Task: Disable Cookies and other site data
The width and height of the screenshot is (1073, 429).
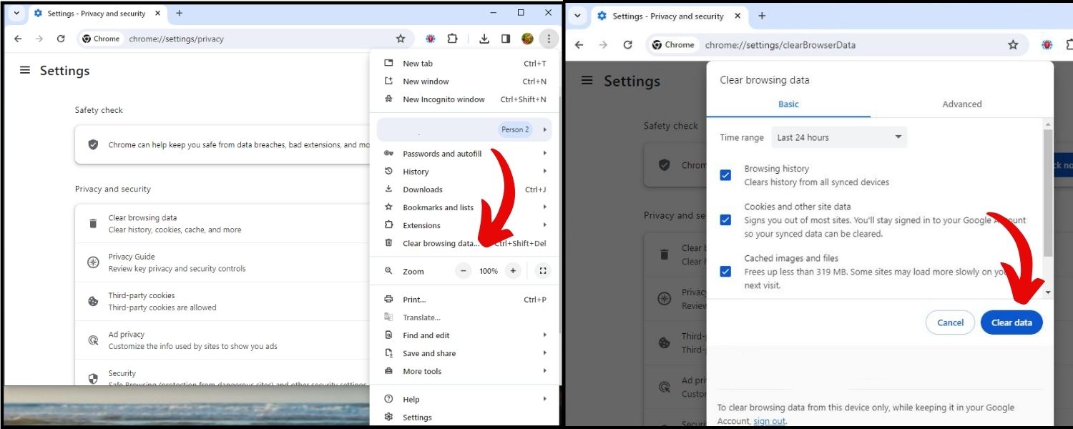Action: pyautogui.click(x=725, y=220)
